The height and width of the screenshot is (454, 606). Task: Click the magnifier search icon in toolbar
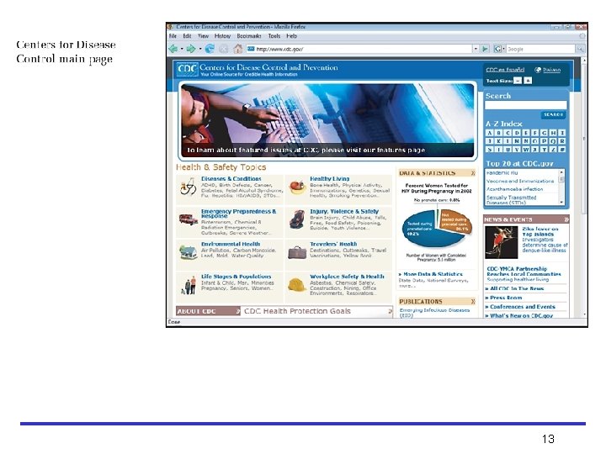point(580,49)
